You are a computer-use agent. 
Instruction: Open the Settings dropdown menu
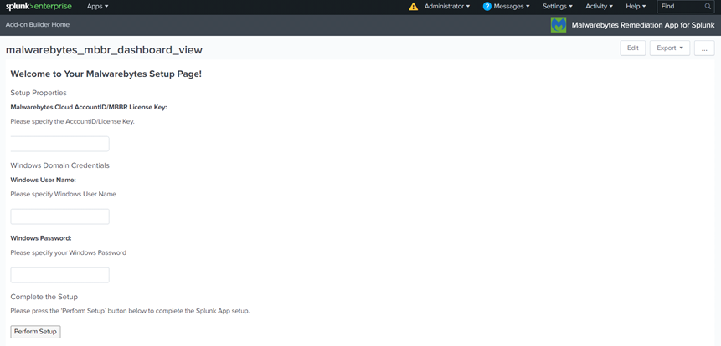558,7
